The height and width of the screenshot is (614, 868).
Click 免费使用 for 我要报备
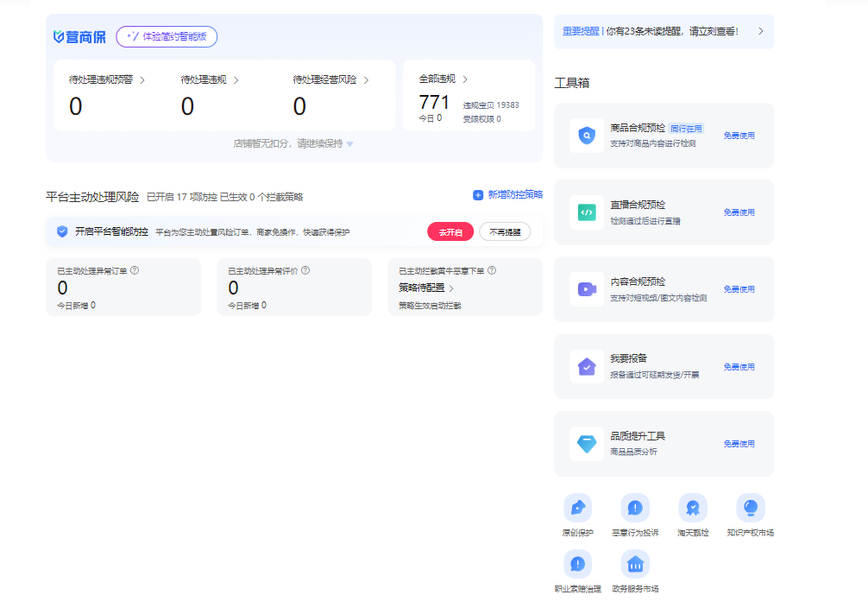click(739, 367)
